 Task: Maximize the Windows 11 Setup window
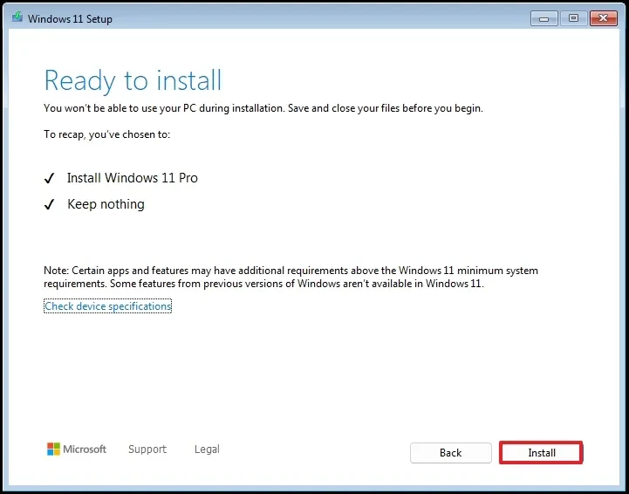coord(573,17)
